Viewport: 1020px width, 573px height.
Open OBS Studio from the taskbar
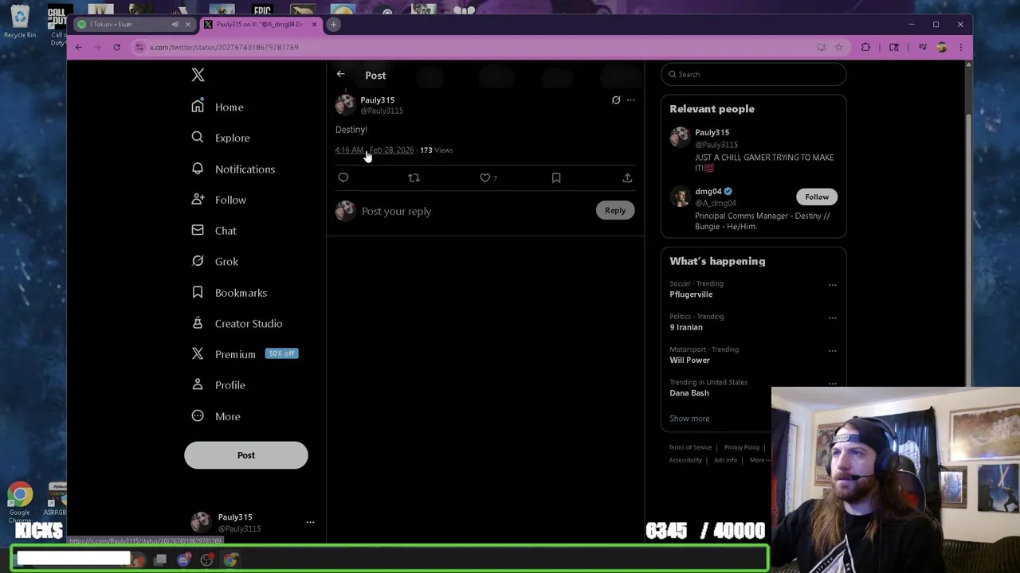206,560
